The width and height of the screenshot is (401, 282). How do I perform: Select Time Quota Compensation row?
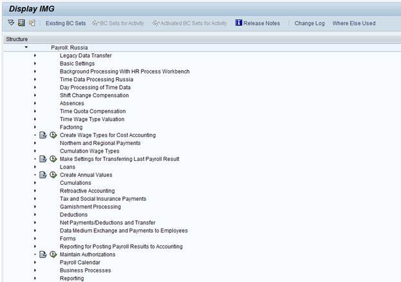[x=93, y=111]
